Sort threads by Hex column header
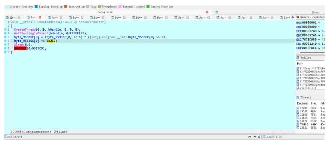The height and width of the screenshot is (141, 329). click(314, 103)
